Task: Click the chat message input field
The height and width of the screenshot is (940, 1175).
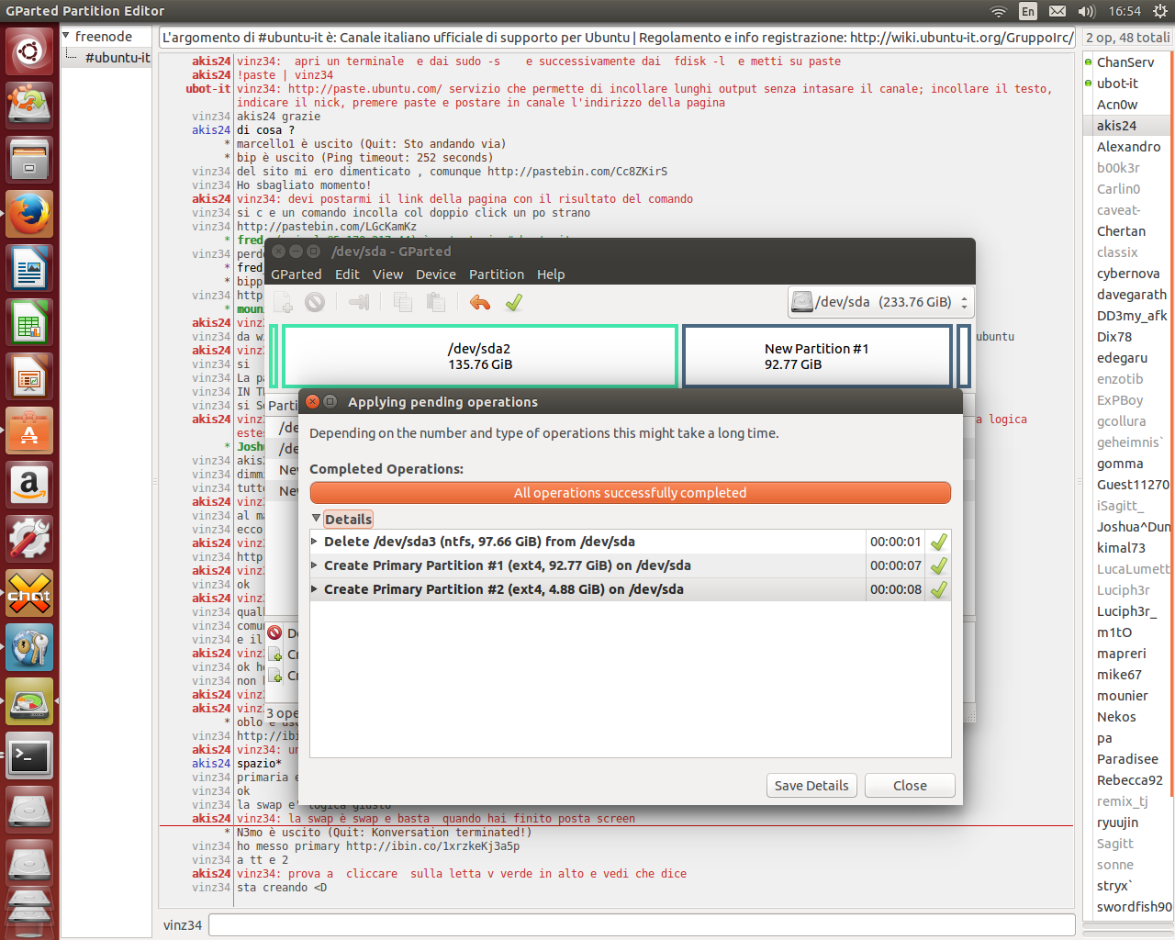Action: (x=641, y=924)
